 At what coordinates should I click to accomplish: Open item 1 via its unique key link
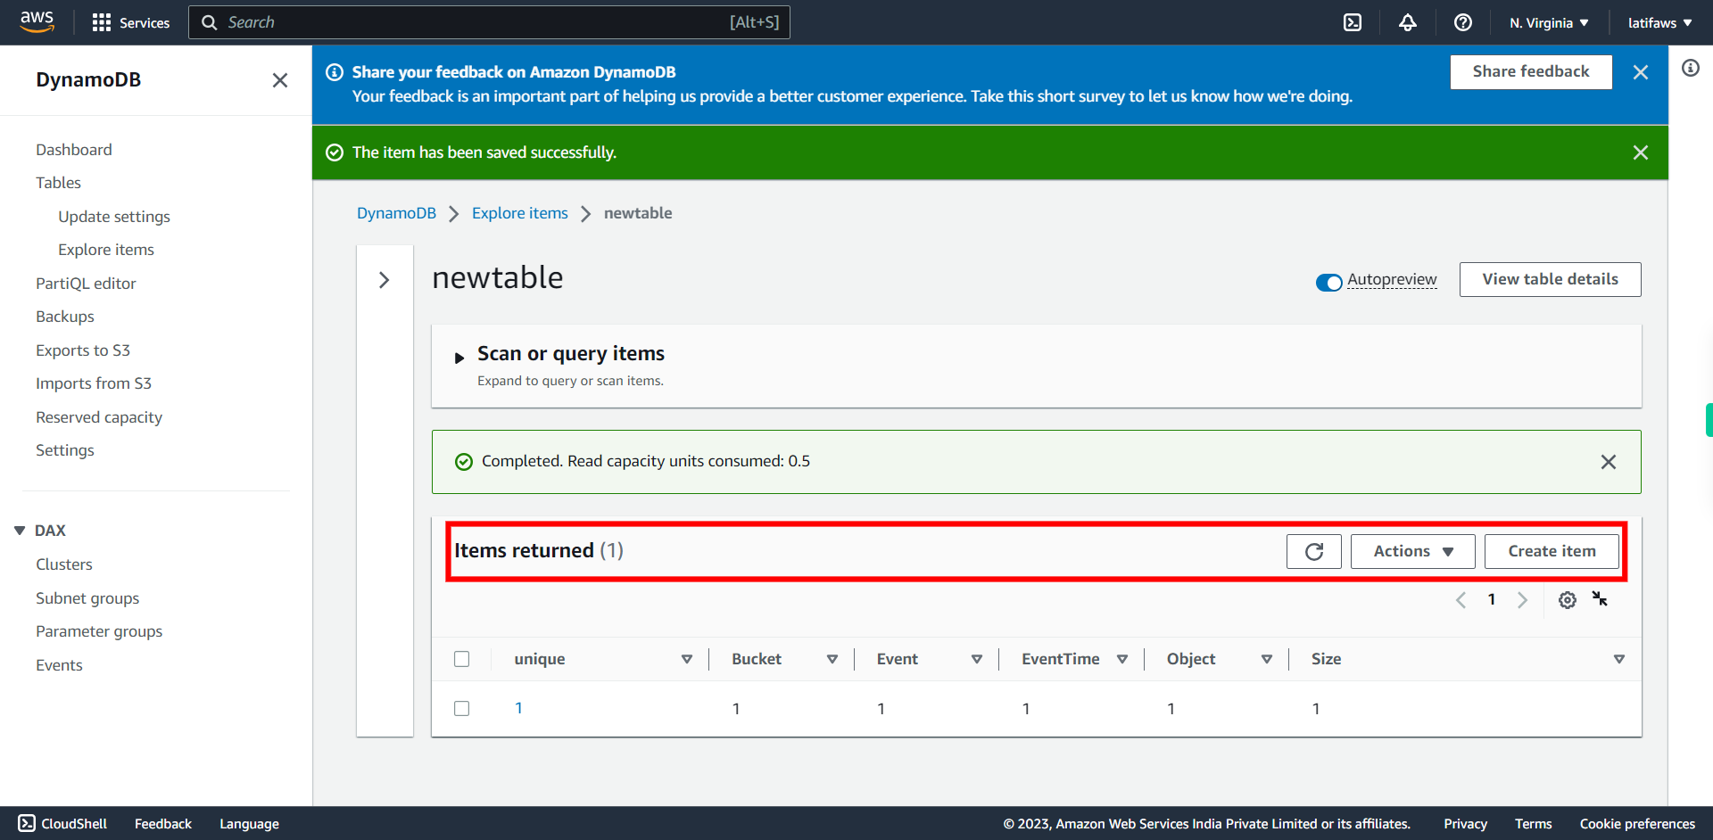518,708
